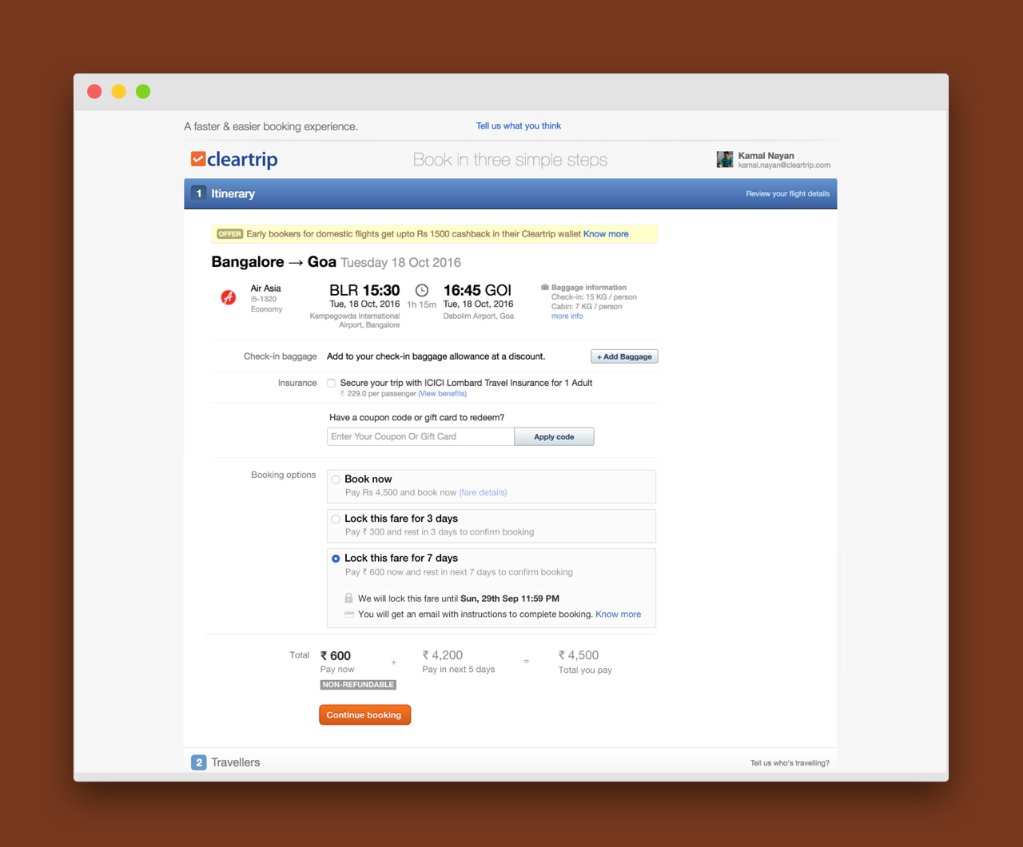Choose Lock this fare for 3 days
Image resolution: width=1023 pixels, height=847 pixels.
[x=336, y=519]
